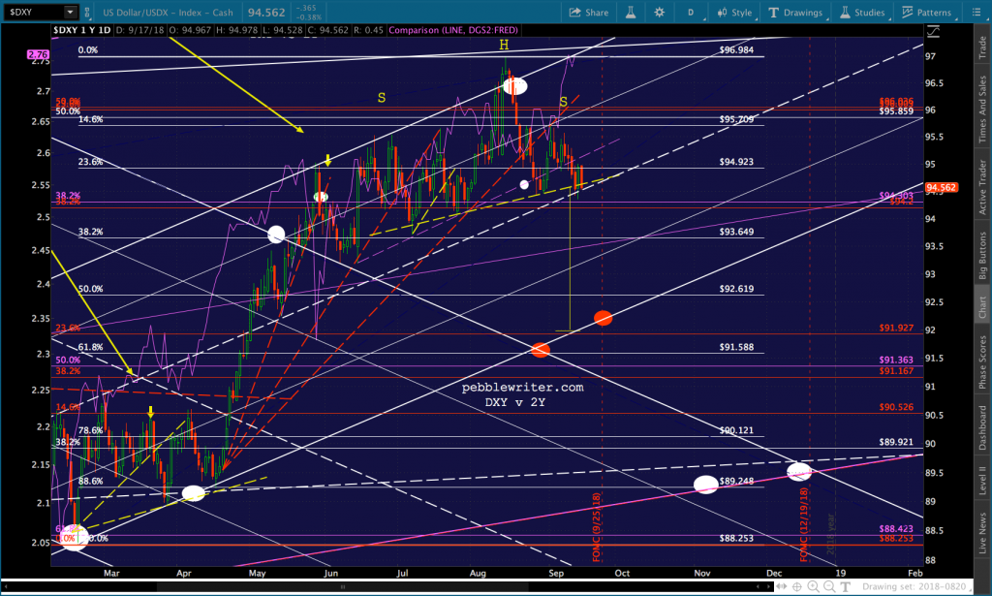Image resolution: width=992 pixels, height=596 pixels.
Task: Click the US Dollar/USDX - Index - Cash description
Action: point(168,12)
